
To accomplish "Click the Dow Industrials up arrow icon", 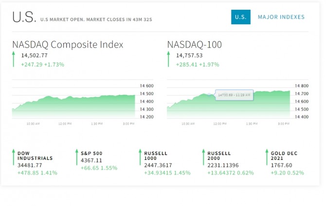I will 14,158.
